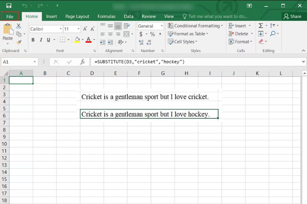Open text Orientation icon
The width and height of the screenshot is (307, 204).
[121, 42]
